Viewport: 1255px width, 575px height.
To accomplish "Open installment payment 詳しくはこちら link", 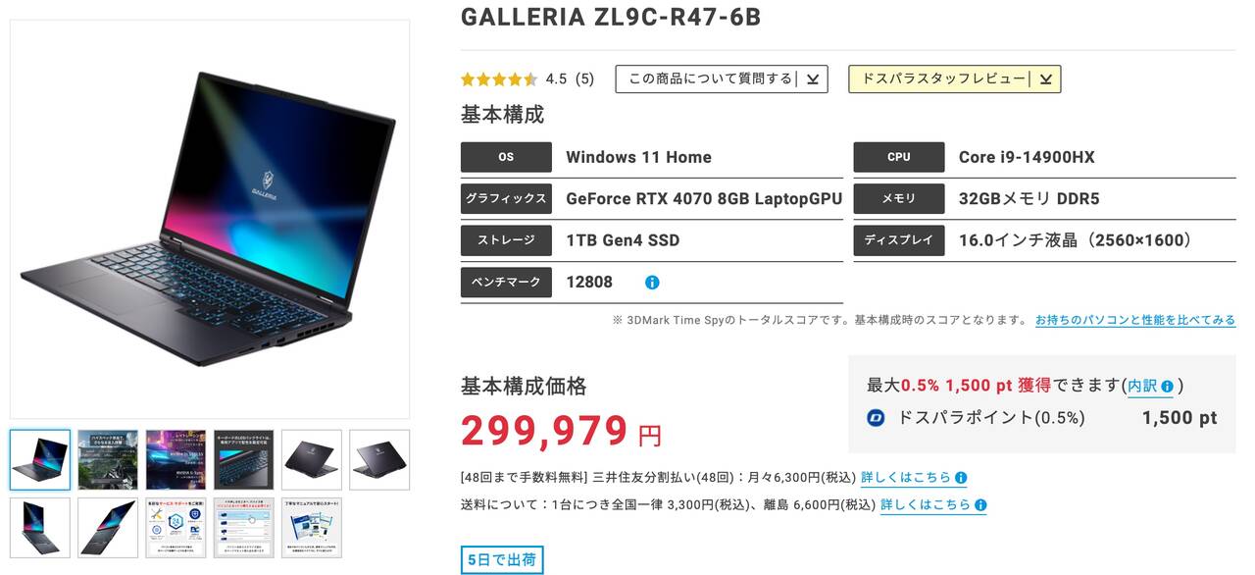I will tap(906, 478).
